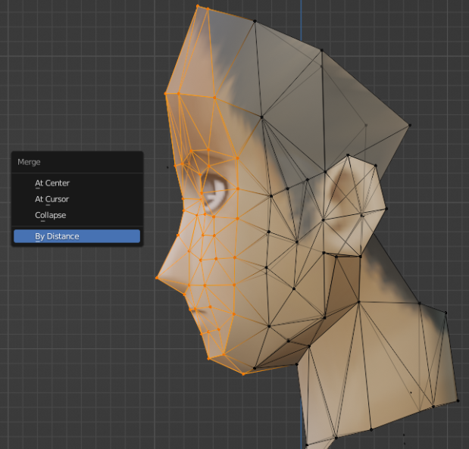
Task: Pick By Distance merge option
Action: 77,236
